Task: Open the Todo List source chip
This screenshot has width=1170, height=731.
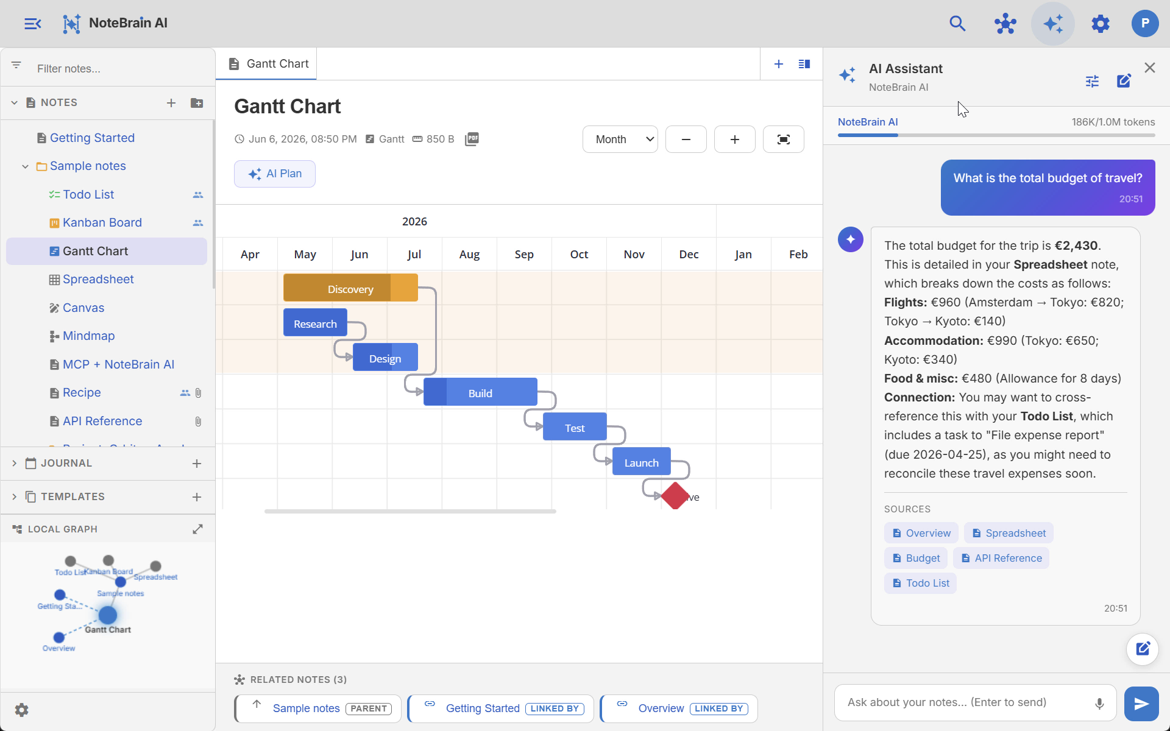Action: [x=921, y=584]
